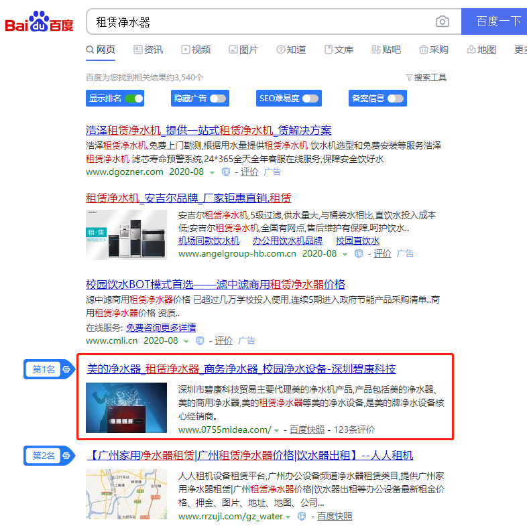Click 保 badge icon in angelgroup result
The width and height of the screenshot is (527, 526).
[359, 253]
